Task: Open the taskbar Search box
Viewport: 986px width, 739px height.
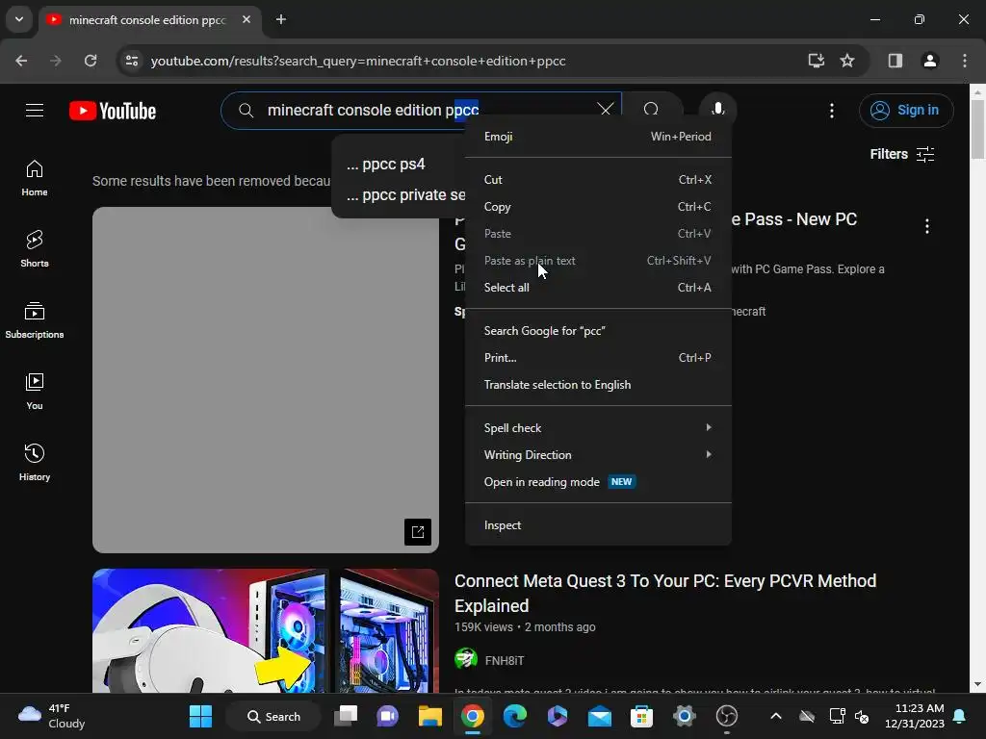Action: pyautogui.click(x=273, y=716)
